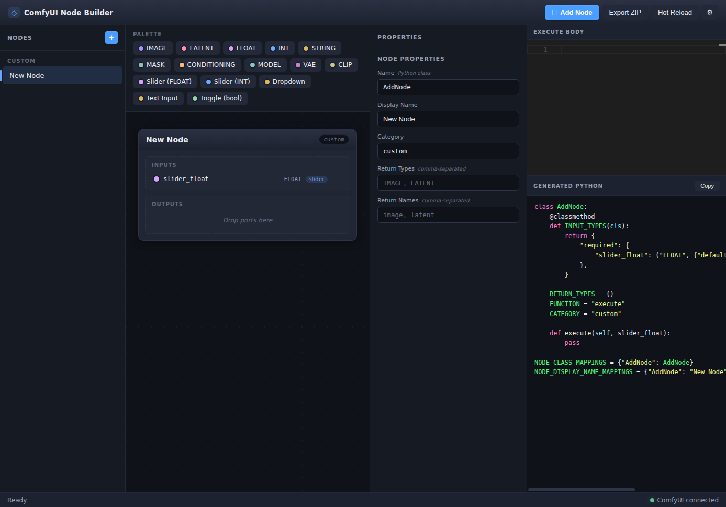This screenshot has width=726, height=507.
Task: Copy the generated Python code
Action: (x=707, y=186)
